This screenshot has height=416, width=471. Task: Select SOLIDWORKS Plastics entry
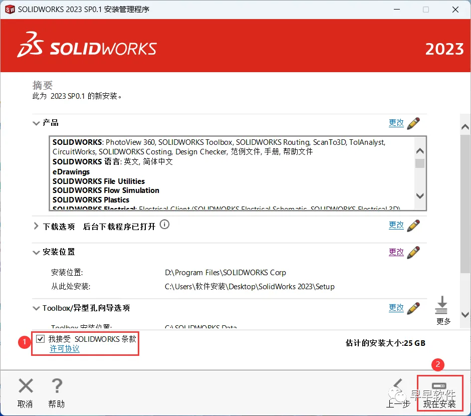coord(91,200)
